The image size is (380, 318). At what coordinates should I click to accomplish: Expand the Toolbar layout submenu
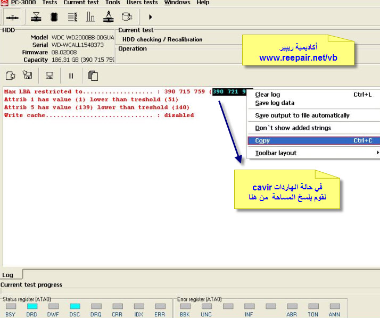[x=313, y=153]
